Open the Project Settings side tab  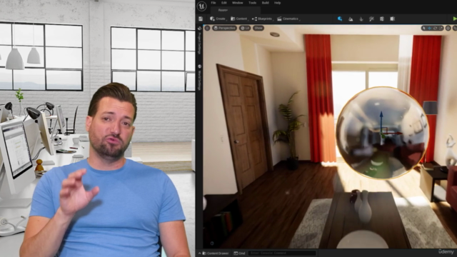point(200,40)
